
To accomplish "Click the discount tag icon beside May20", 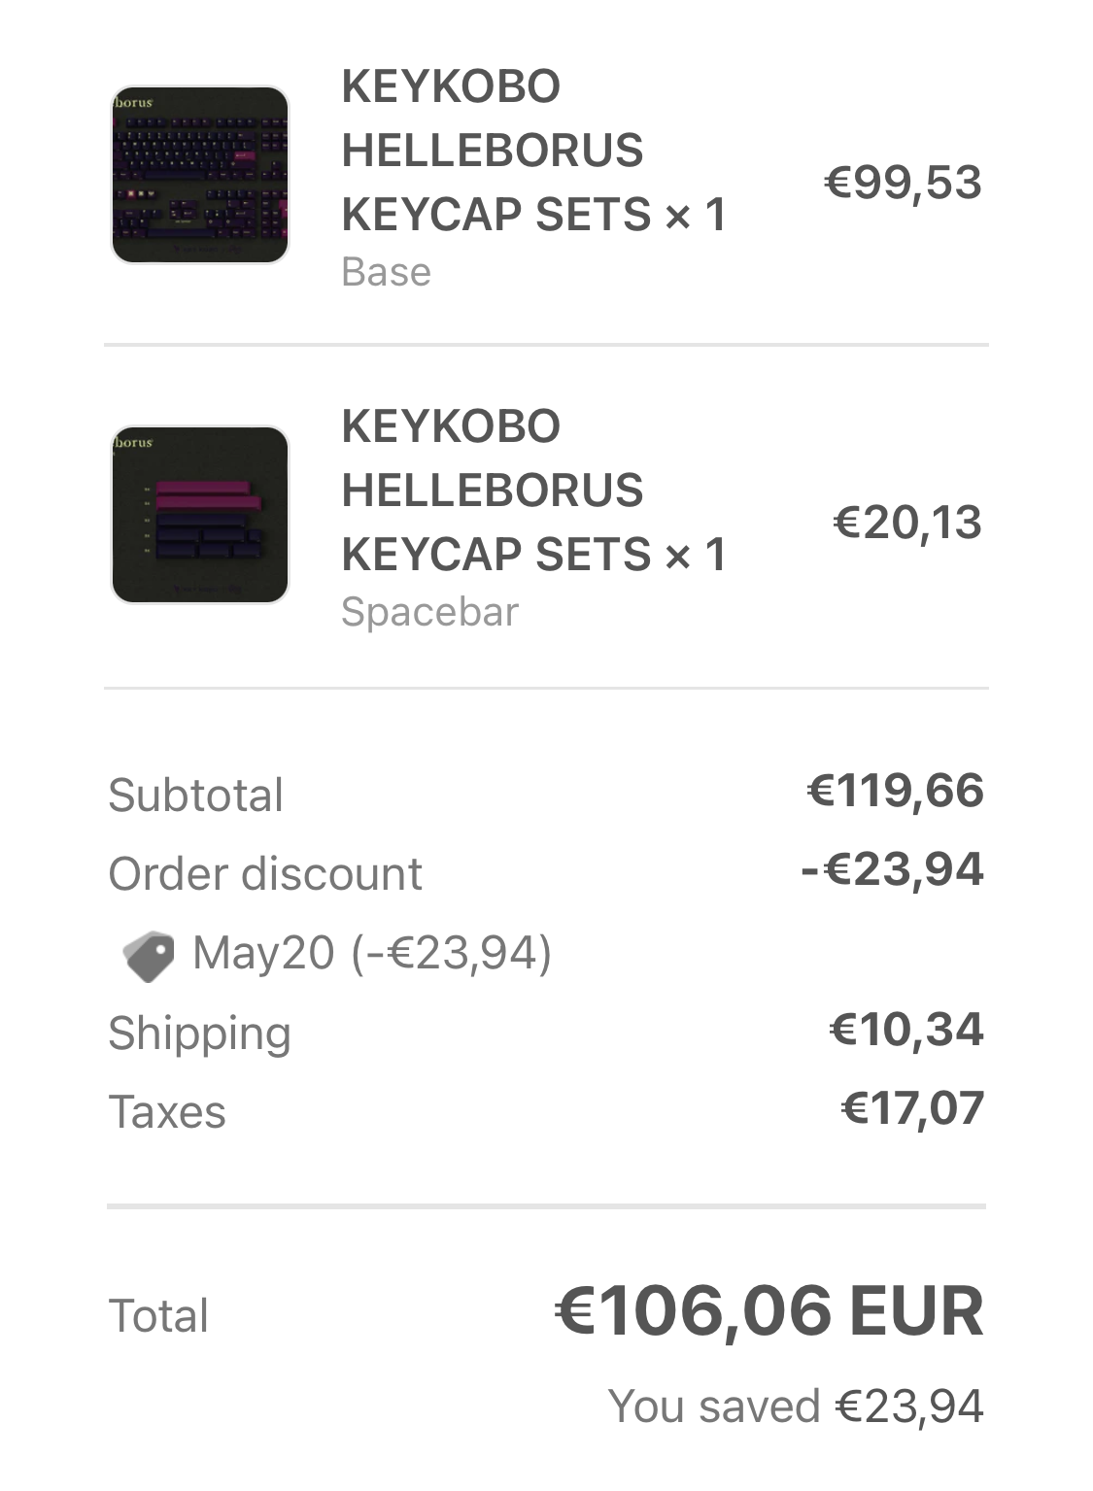I will tap(149, 955).
